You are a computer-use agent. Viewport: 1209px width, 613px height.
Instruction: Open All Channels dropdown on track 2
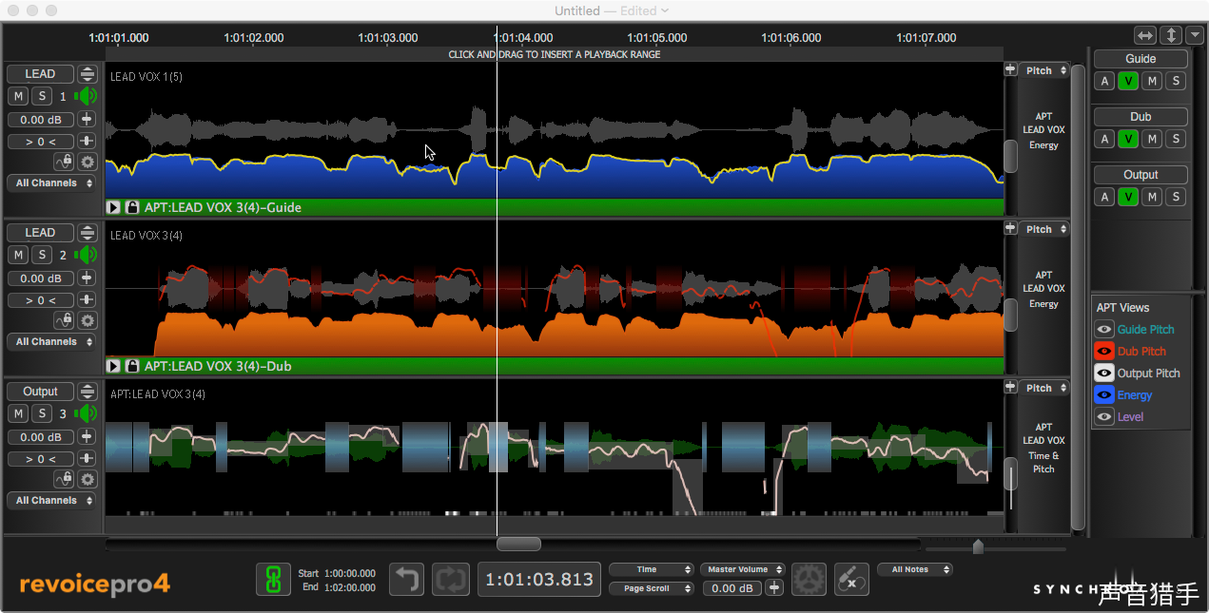pos(52,342)
